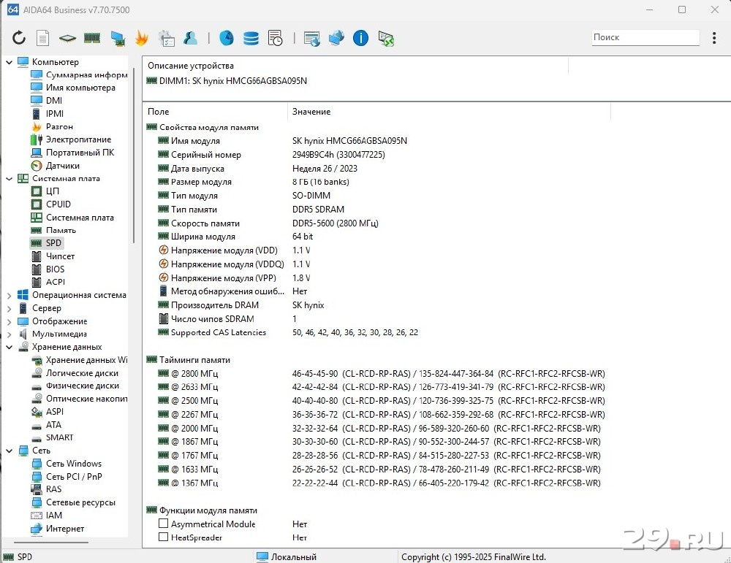Expand the Мультимедиа tree node

(9, 334)
